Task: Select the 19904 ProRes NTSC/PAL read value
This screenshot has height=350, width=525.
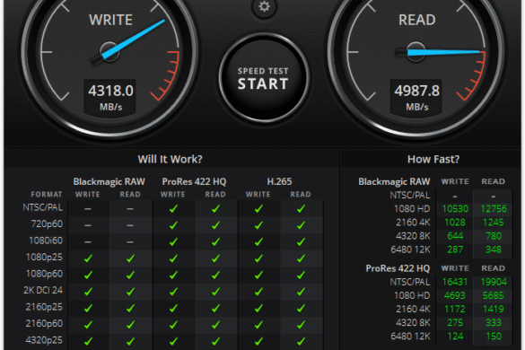Action: (x=494, y=282)
